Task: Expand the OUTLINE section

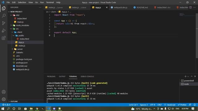Action: pos(14,101)
